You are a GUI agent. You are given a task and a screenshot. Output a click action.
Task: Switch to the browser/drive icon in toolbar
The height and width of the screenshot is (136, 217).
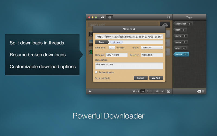(x=110, y=17)
